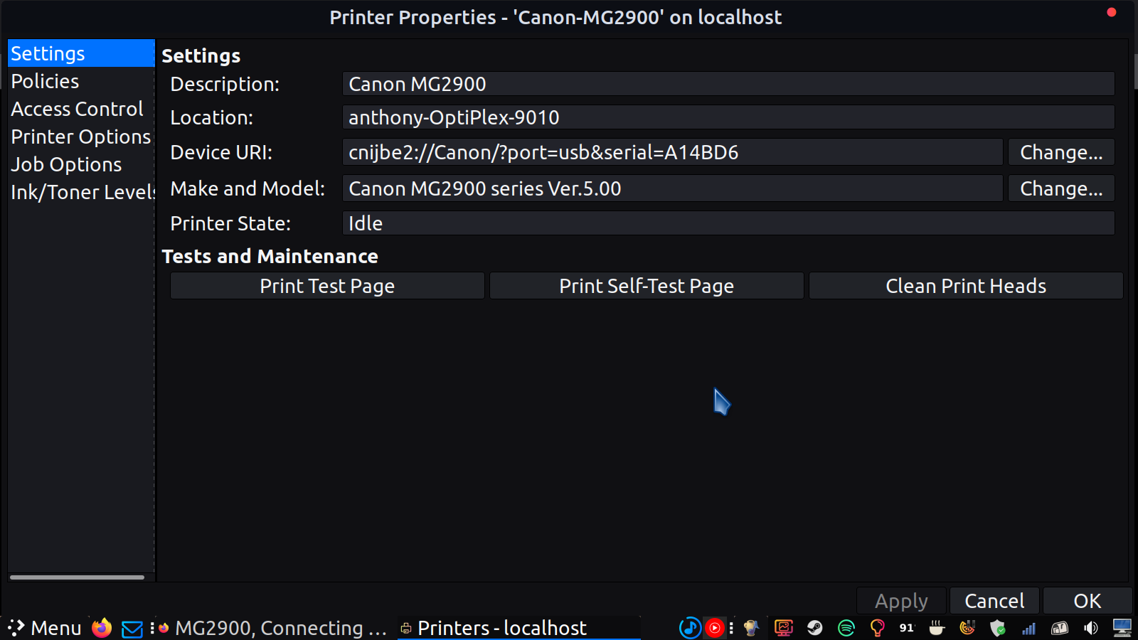Switch to Access Control section

(x=81, y=109)
